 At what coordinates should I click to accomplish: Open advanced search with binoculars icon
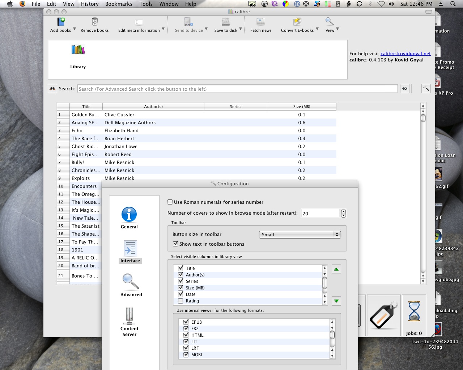[x=53, y=89]
